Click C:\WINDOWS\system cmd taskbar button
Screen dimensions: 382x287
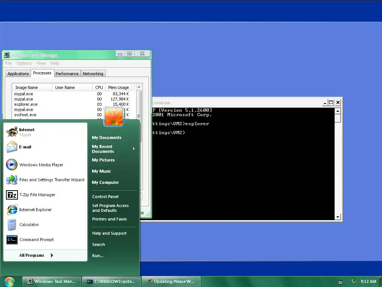112,281
